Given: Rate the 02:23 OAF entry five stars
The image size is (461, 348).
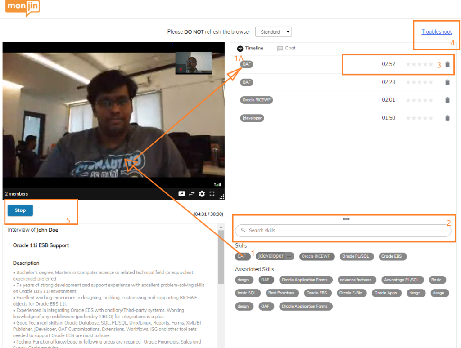Looking at the screenshot, I should (x=431, y=82).
